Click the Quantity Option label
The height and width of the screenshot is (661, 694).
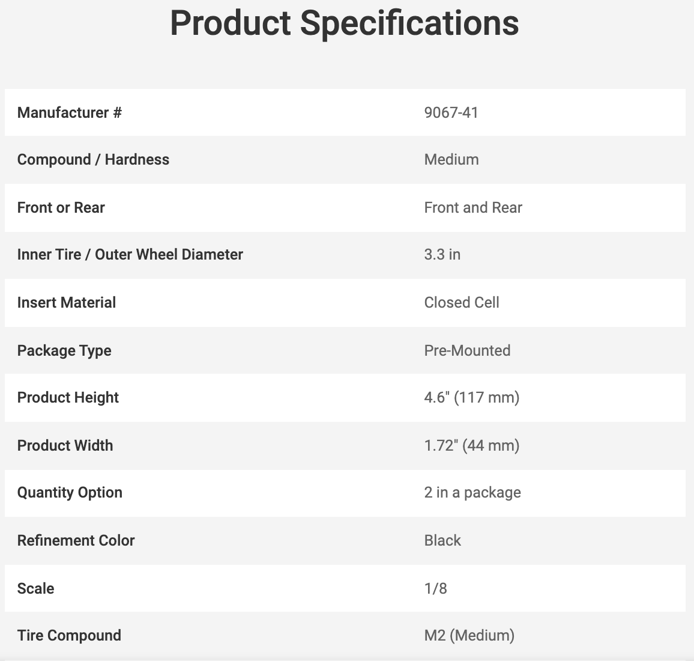pyautogui.click(x=70, y=492)
